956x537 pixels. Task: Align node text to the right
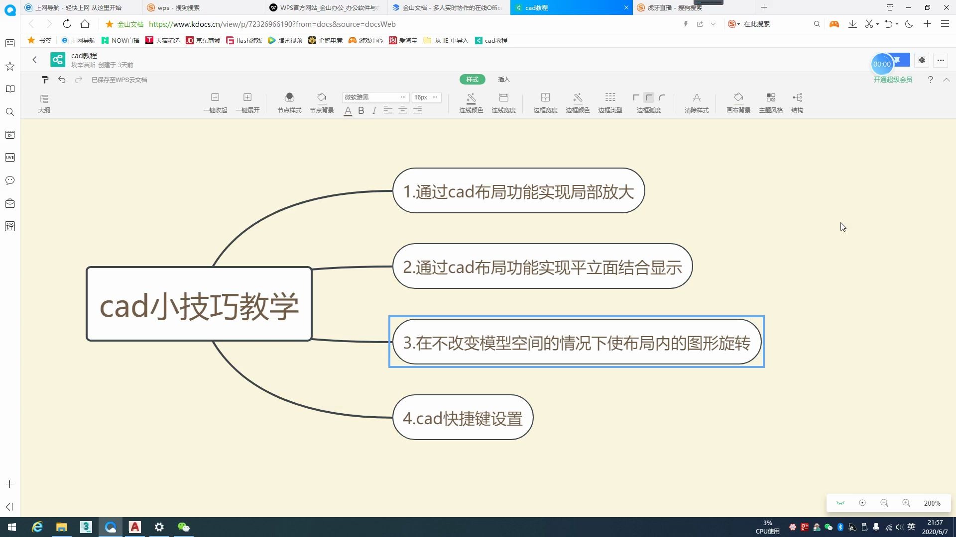click(417, 110)
